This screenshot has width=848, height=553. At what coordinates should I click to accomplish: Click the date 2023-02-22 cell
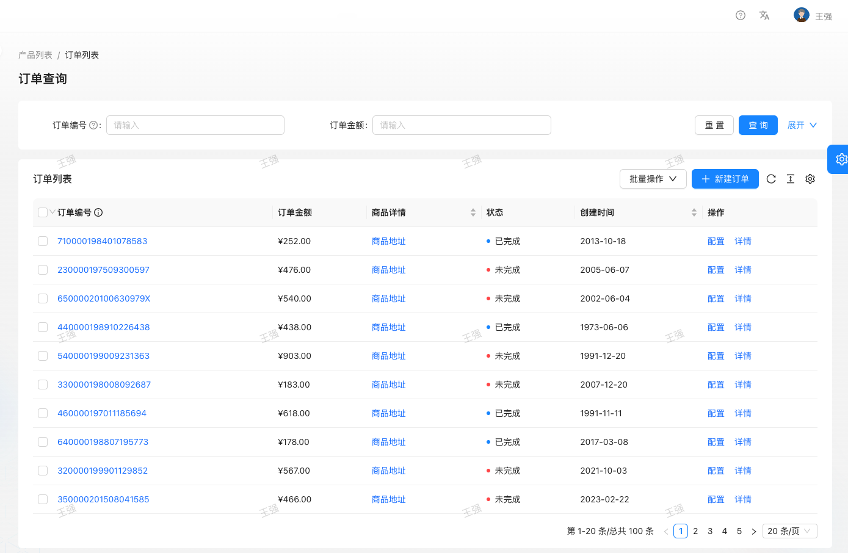pyautogui.click(x=604, y=499)
